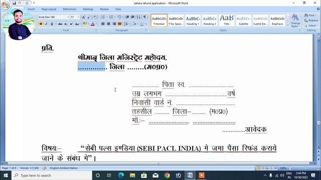This screenshot has height=180, width=321.
Task: Apply red font color
Action: 92,24
